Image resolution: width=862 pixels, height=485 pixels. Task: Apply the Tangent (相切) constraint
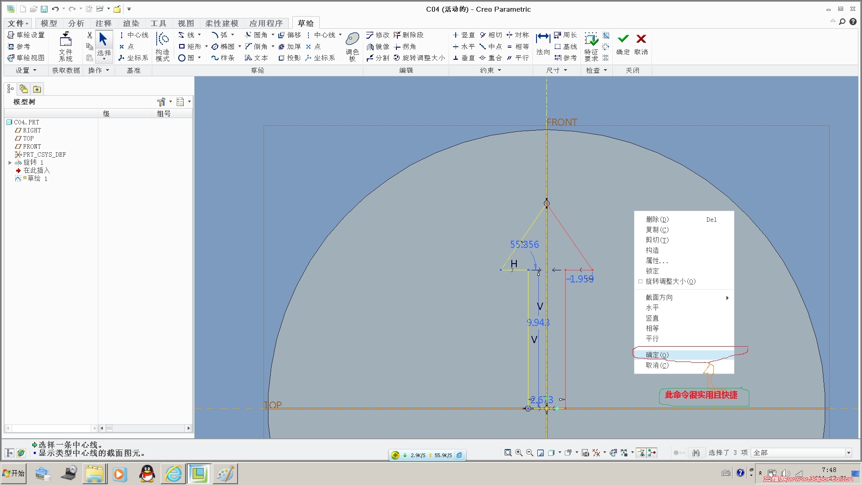(491, 35)
